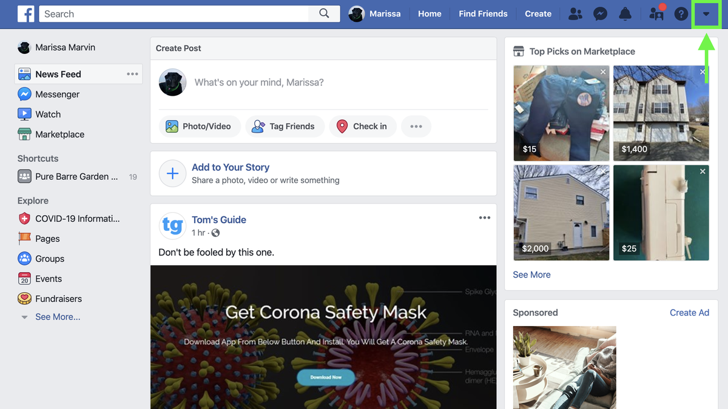
Task: Go to Home in the top navigation
Action: click(430, 13)
